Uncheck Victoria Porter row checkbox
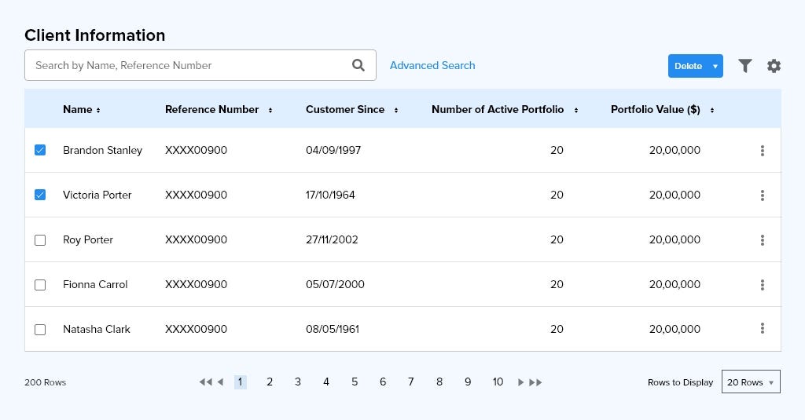The width and height of the screenshot is (805, 420). tap(40, 195)
